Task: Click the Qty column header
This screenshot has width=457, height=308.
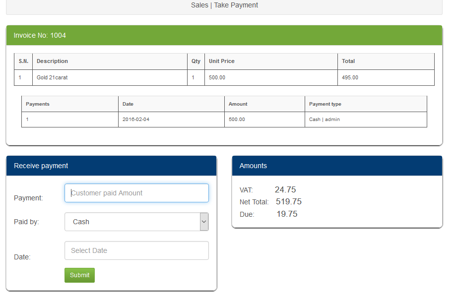Action: click(x=196, y=61)
